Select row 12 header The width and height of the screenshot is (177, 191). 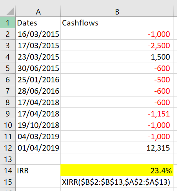[7, 148]
